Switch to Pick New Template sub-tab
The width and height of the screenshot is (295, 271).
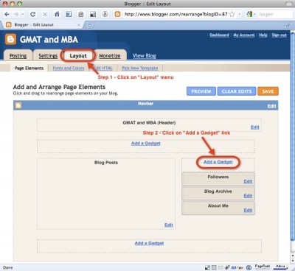tap(140, 68)
